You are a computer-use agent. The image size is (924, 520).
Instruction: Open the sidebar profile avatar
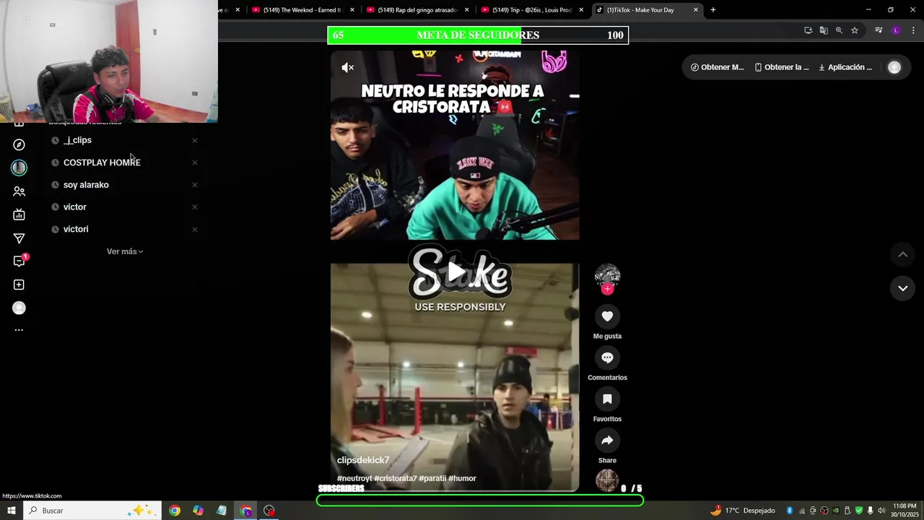point(19,308)
